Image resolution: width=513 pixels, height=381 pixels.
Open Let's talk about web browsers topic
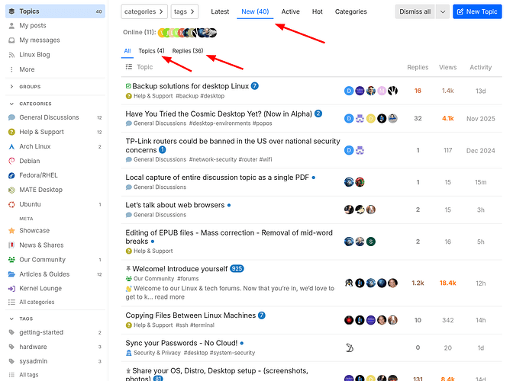coord(175,205)
